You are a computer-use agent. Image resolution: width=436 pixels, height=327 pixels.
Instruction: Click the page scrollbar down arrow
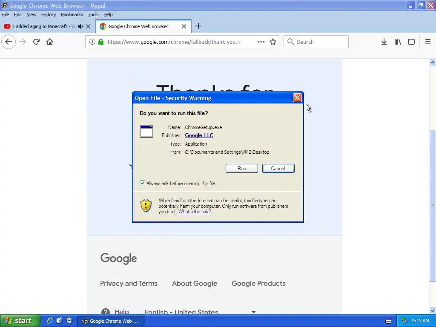pyautogui.click(x=432, y=310)
